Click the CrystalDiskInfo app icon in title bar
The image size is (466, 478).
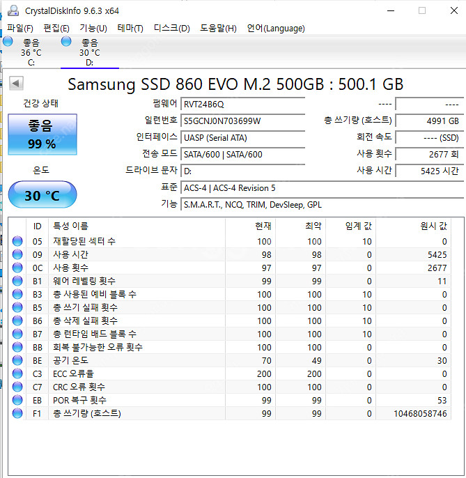pyautogui.click(x=13, y=10)
